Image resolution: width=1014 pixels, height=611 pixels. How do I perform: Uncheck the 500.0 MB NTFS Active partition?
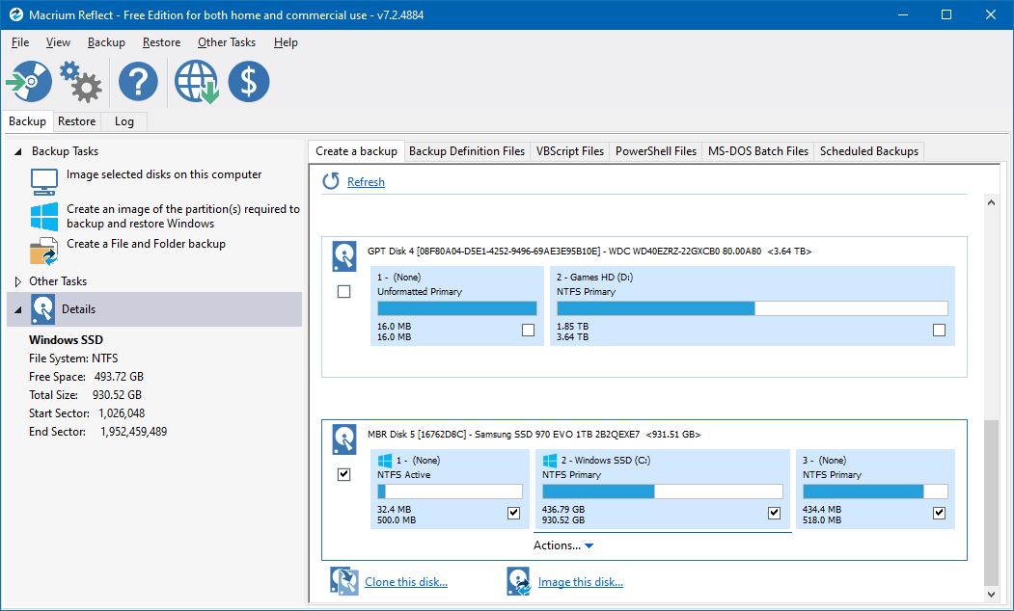(513, 513)
